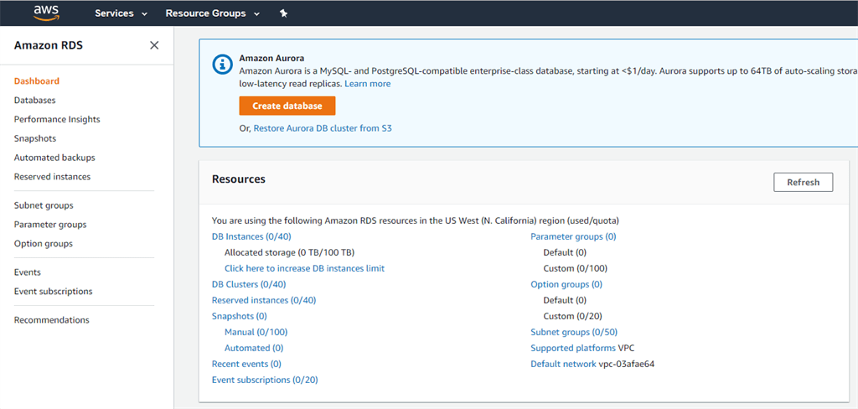This screenshot has height=409, width=858.
Task: Open the Parameter groups (0) resource link
Action: (x=573, y=236)
